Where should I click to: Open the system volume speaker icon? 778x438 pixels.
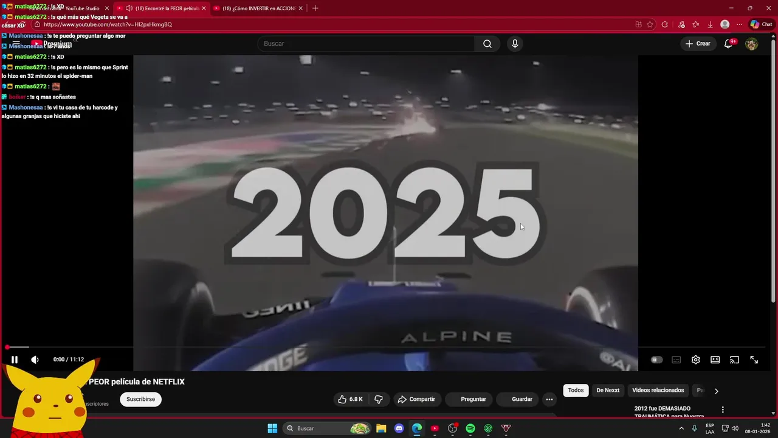(x=735, y=428)
